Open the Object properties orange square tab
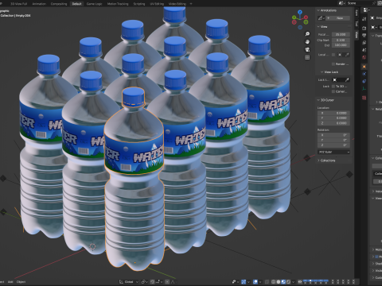The width and height of the screenshot is (382, 286). 364,67
